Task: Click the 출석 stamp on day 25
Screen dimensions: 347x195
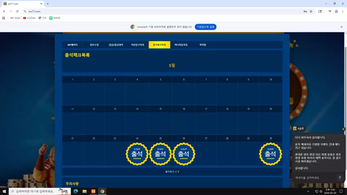Action: point(160,154)
